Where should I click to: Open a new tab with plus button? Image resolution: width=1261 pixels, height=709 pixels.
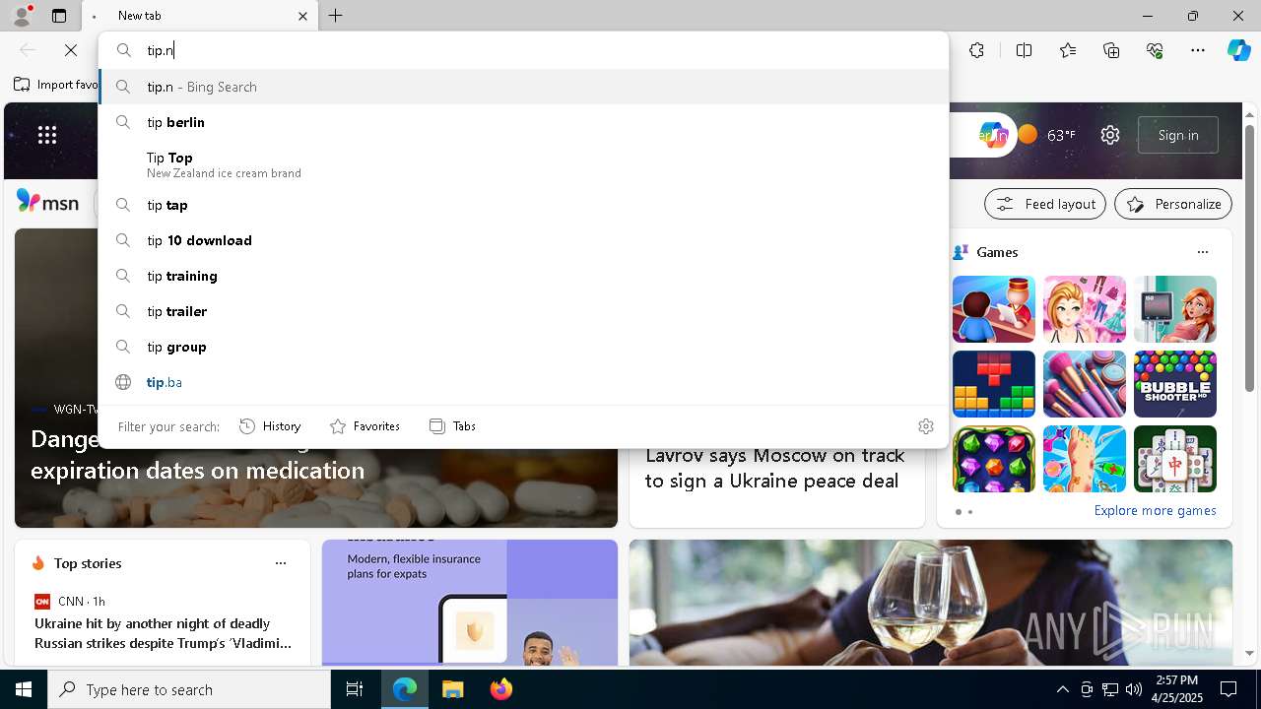[336, 16]
